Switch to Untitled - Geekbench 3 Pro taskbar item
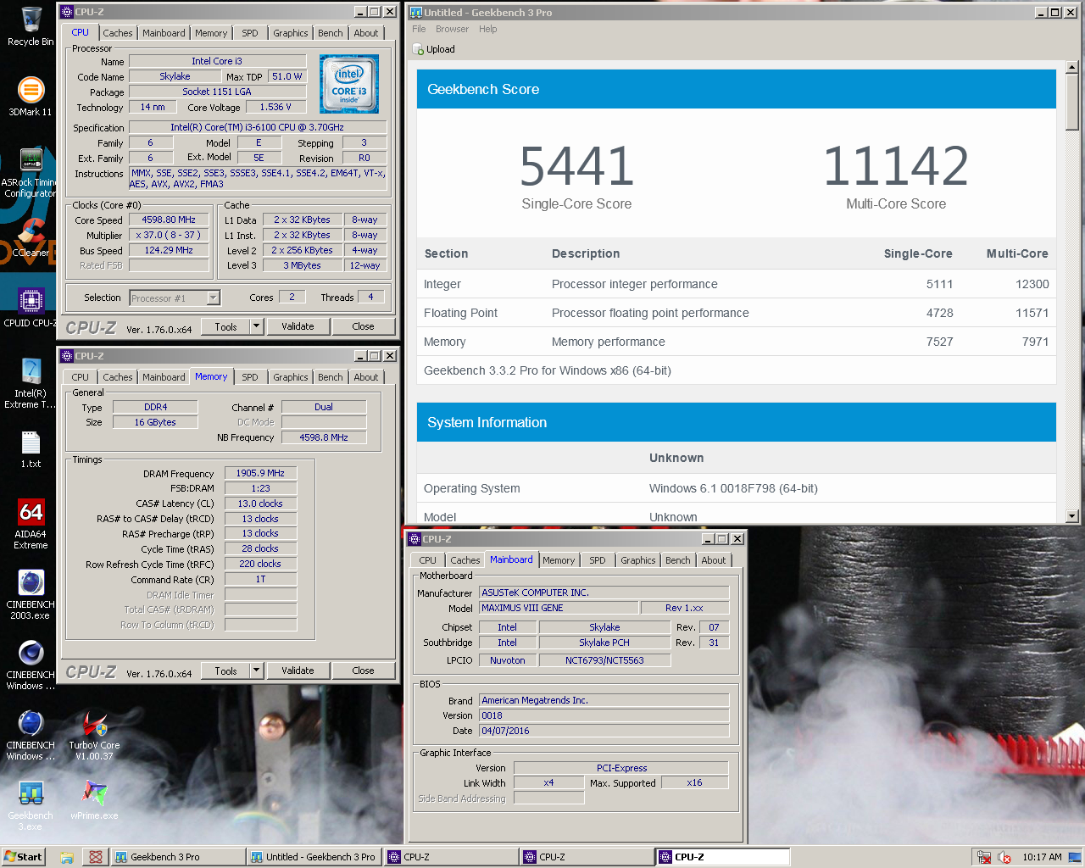The image size is (1085, 868). pyautogui.click(x=314, y=857)
